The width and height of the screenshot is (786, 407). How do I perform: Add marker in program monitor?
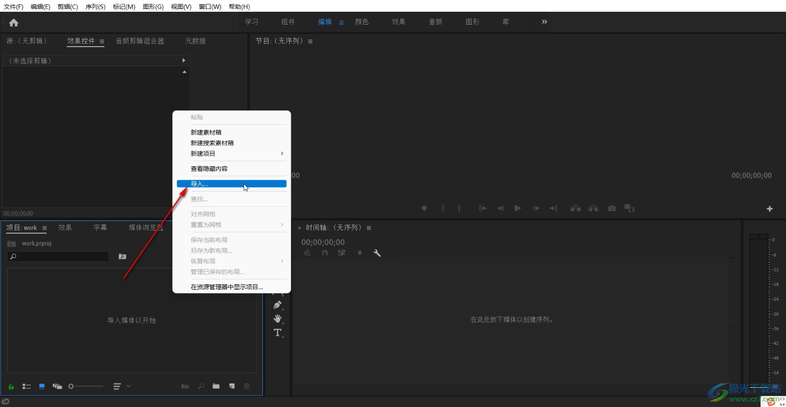point(424,208)
